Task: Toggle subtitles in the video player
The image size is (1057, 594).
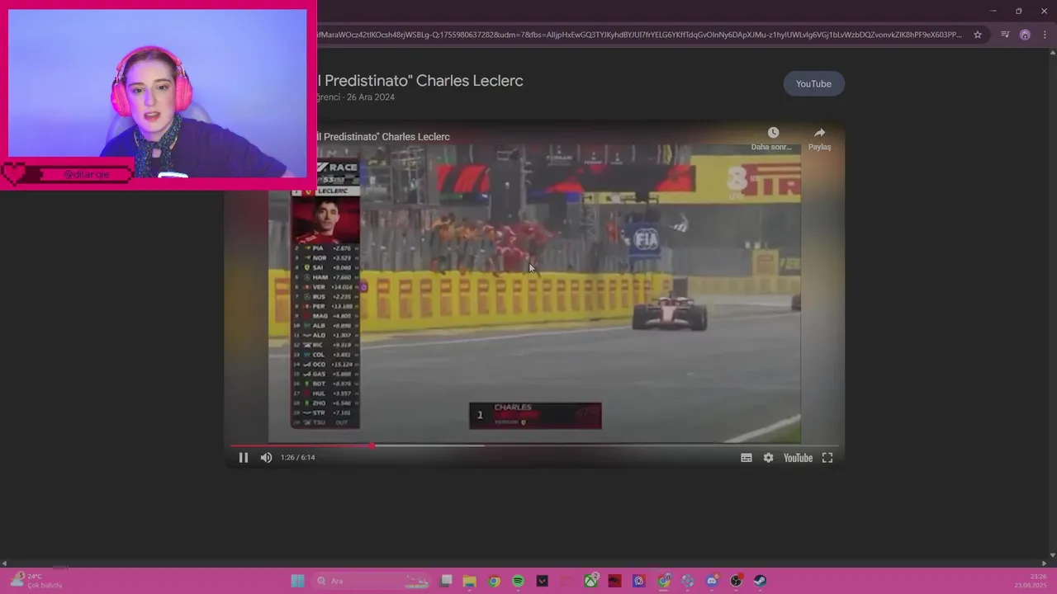Action: (747, 458)
